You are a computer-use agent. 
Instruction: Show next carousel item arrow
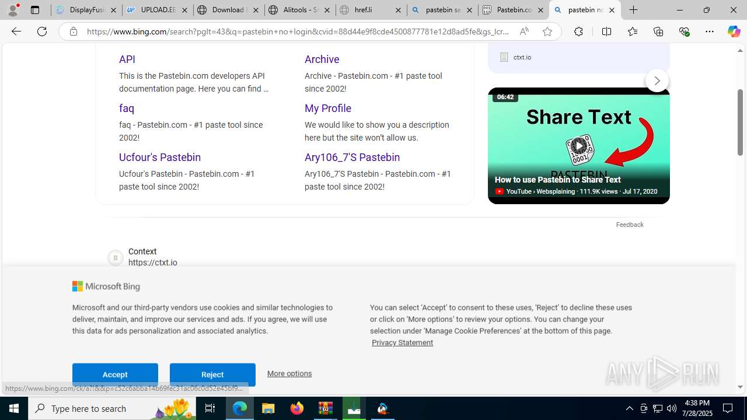[657, 80]
